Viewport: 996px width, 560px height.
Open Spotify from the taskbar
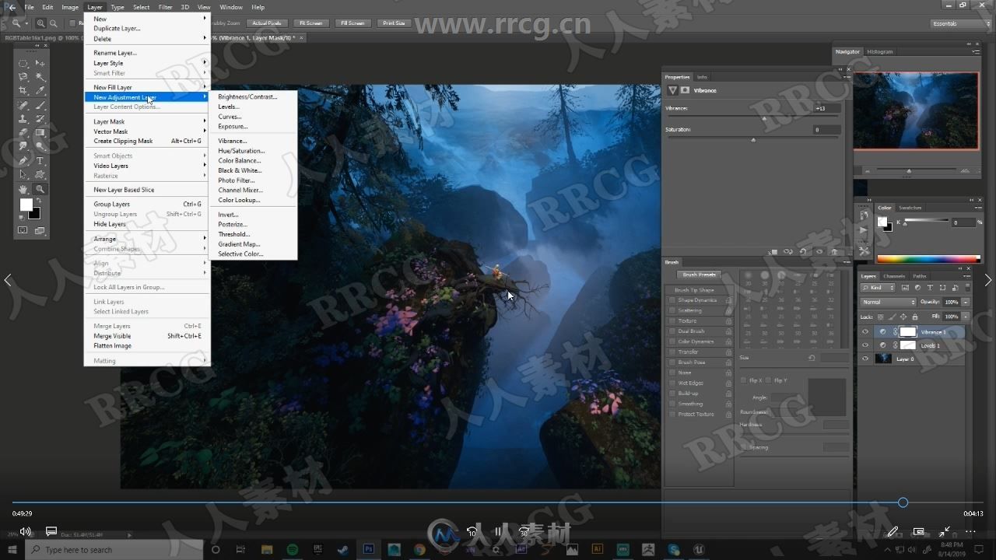pyautogui.click(x=293, y=550)
